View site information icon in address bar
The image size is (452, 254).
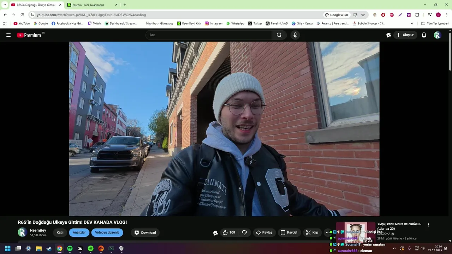(32, 15)
